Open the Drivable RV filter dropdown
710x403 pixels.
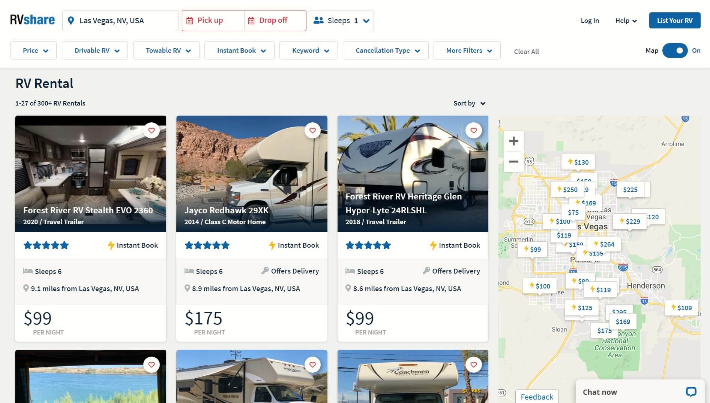95,50
